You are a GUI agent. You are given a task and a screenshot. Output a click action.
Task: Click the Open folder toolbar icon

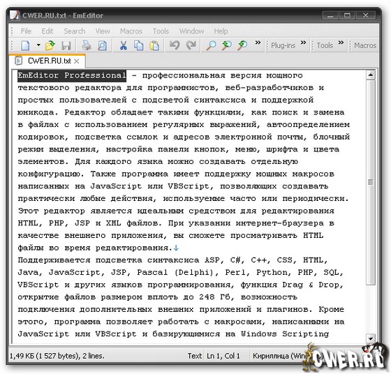50,45
